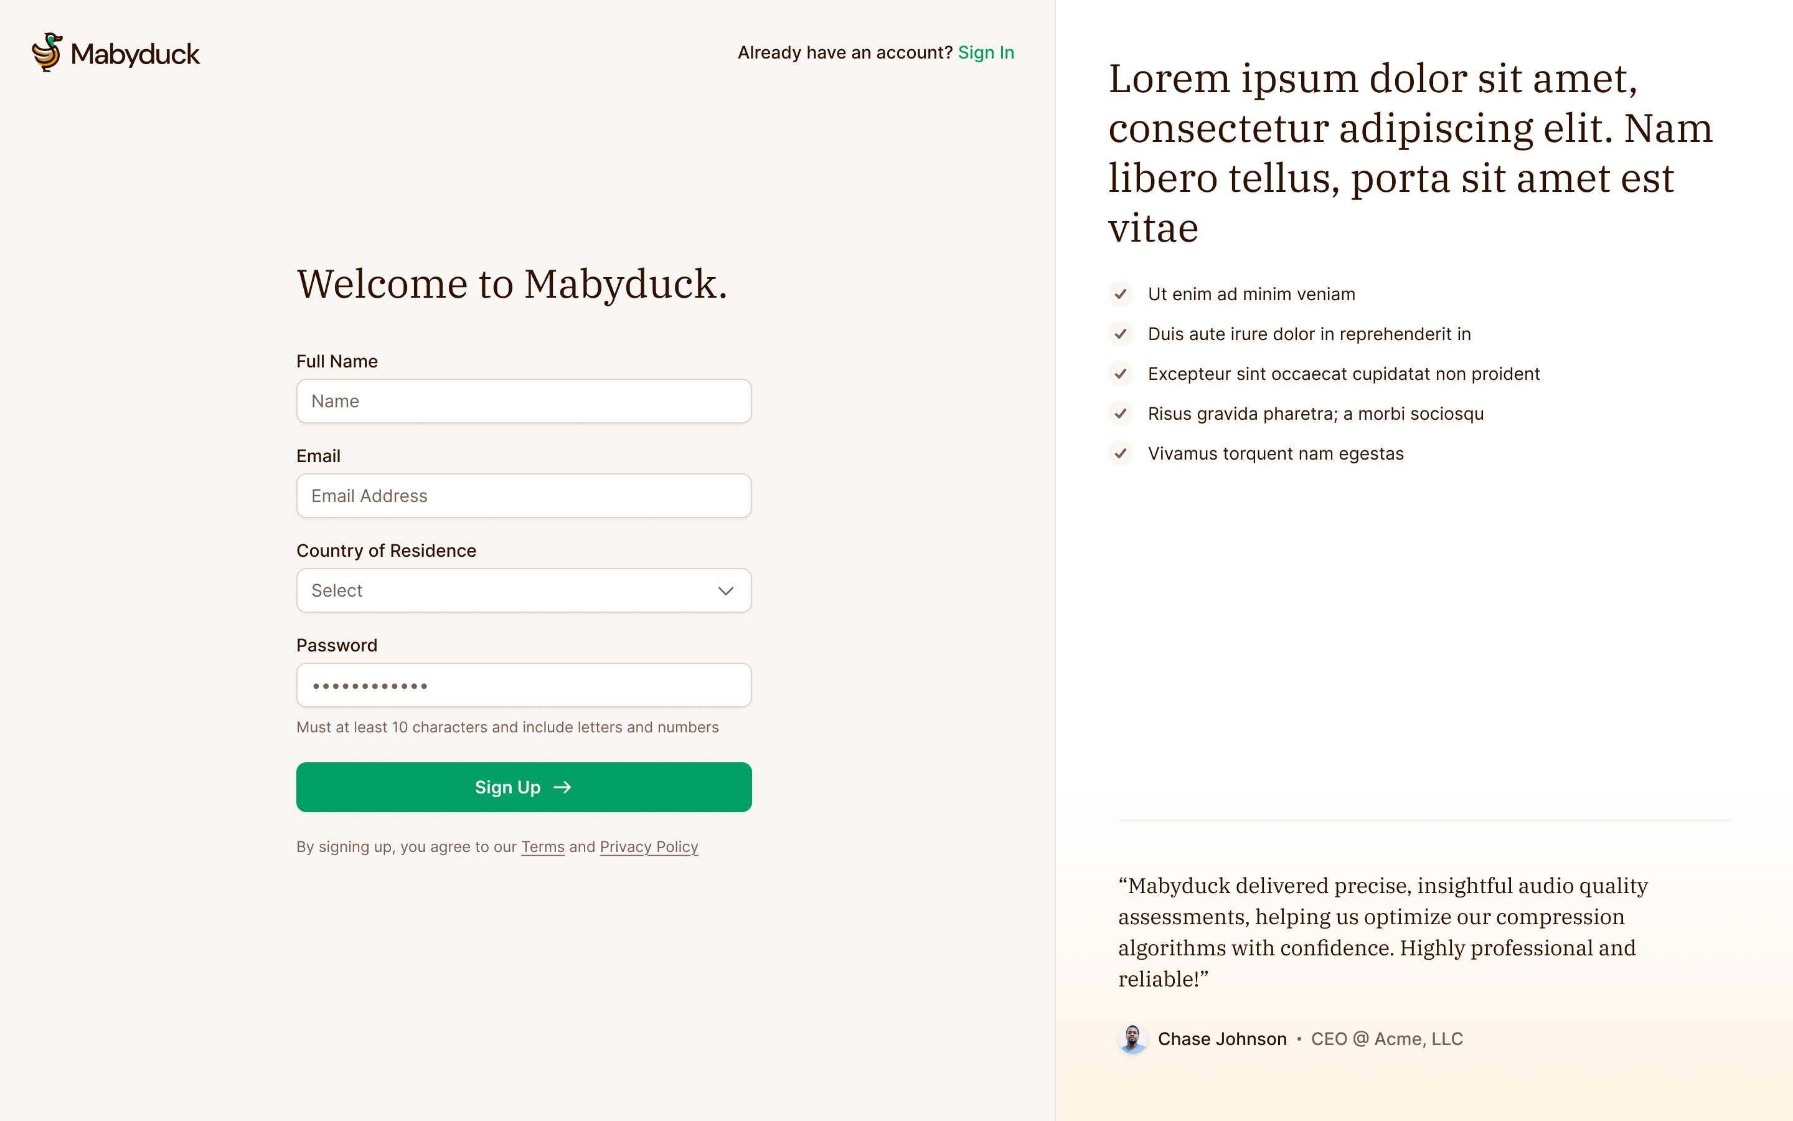Screen dimensions: 1793x1121
Task: Focus the Email Address input field
Action: pos(524,496)
